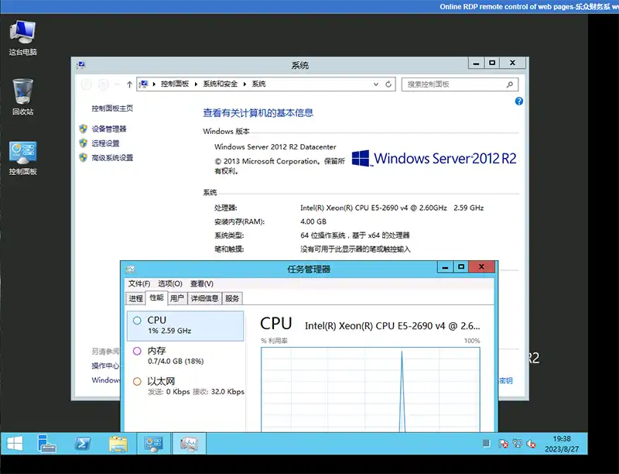Select the 以太网 performance item
Screen dimensions: 619x474
click(186, 386)
